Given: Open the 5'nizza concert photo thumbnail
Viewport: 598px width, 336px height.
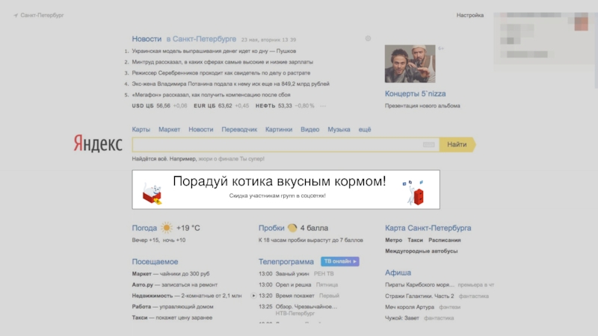Looking at the screenshot, I should pos(410,63).
